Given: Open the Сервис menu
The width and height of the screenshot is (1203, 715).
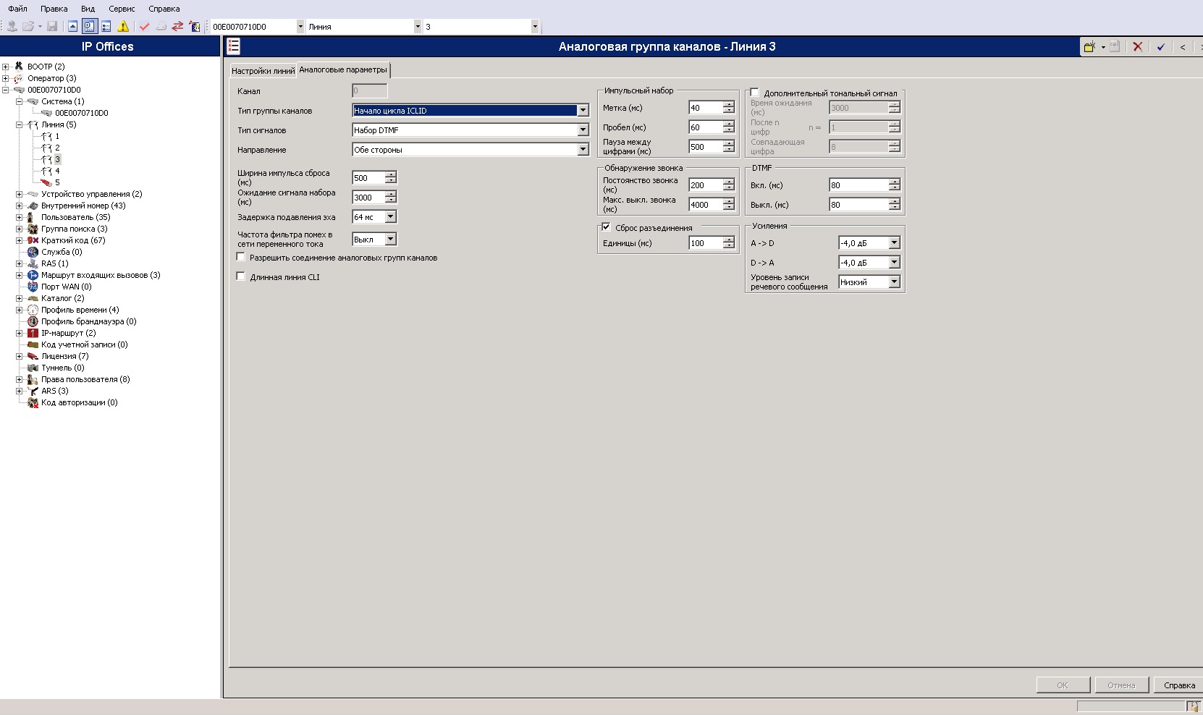Looking at the screenshot, I should point(122,9).
